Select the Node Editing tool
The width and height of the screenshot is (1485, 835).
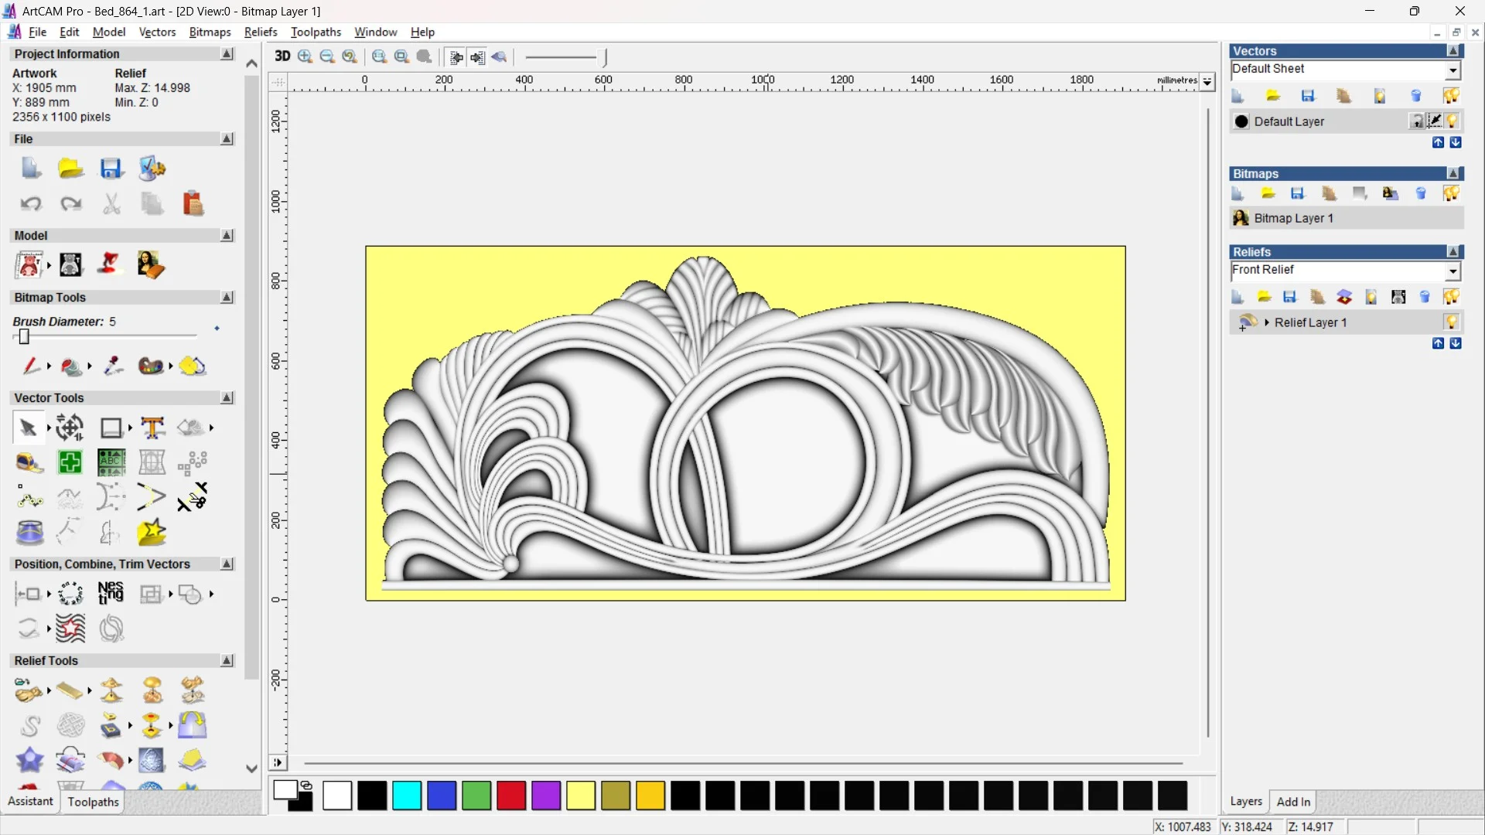[x=29, y=499]
